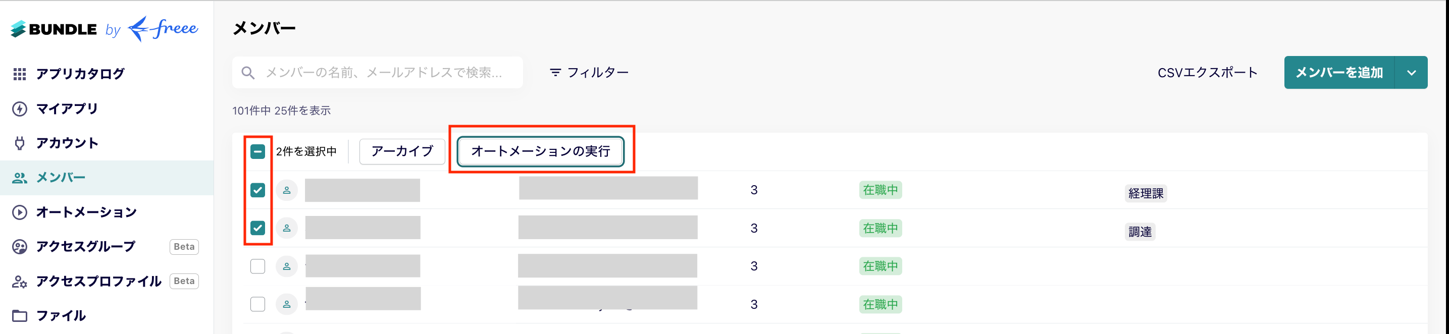Click the アカウント plug icon
Screen dimensions: 1449x334
coord(20,143)
